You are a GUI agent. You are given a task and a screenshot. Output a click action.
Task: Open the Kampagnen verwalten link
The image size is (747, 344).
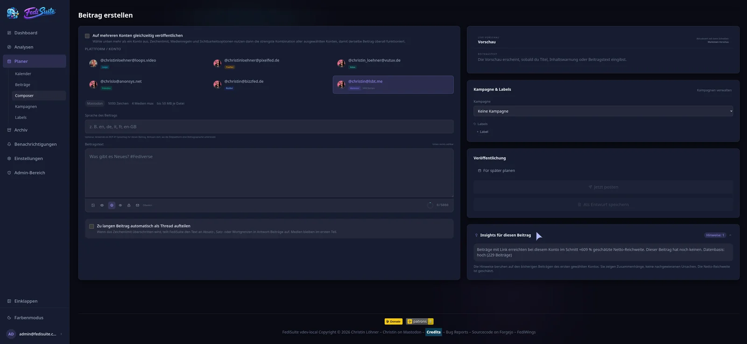point(714,91)
